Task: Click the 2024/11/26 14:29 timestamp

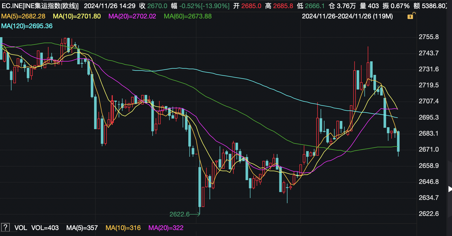Action: coord(109,6)
